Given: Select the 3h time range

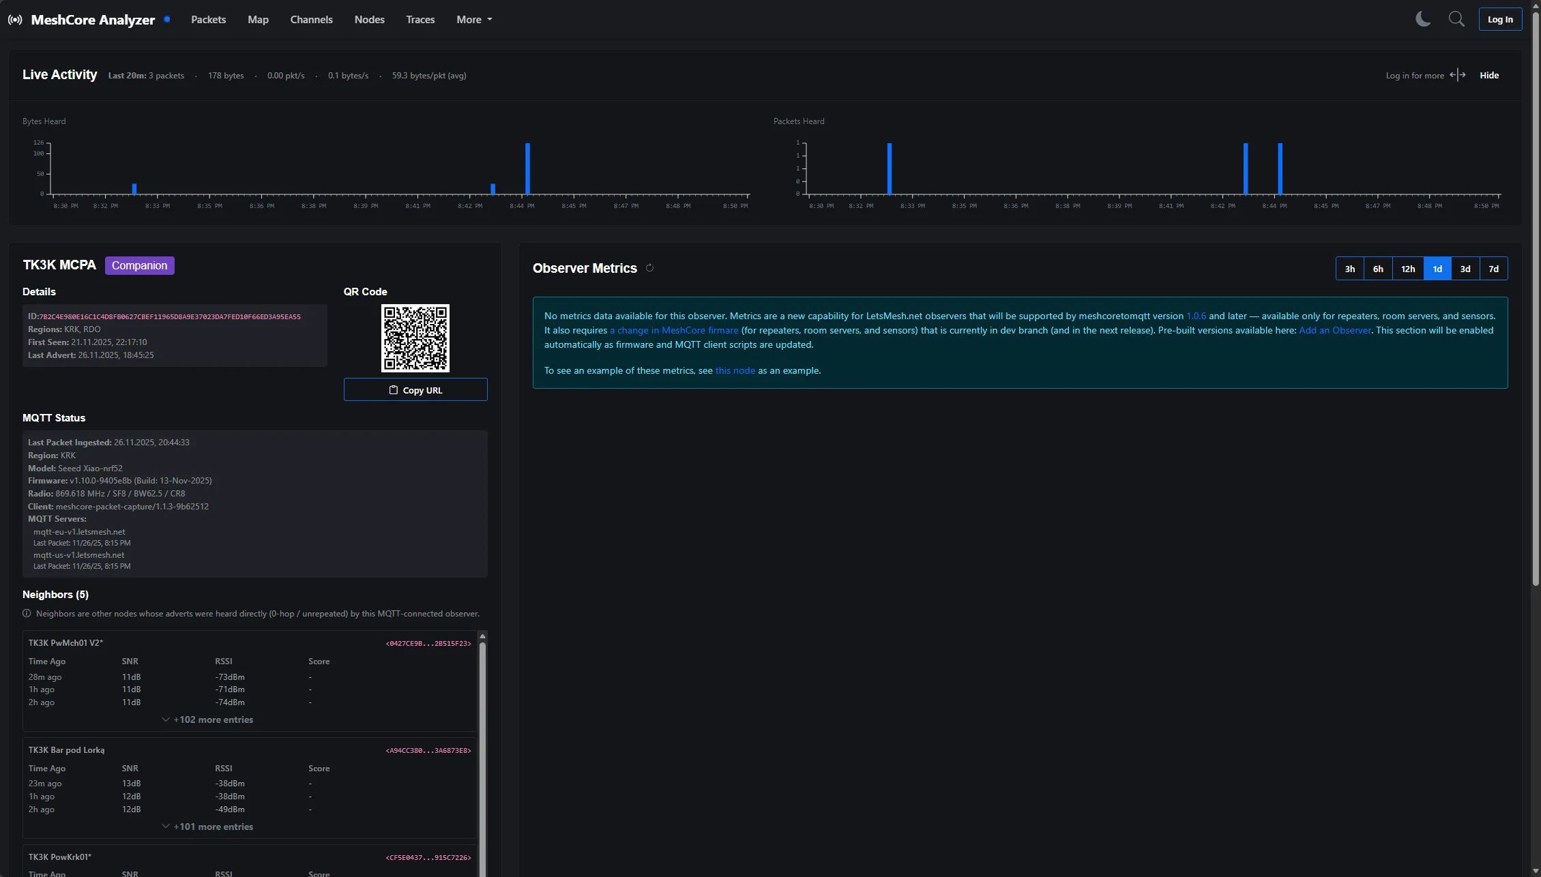Looking at the screenshot, I should 1349,269.
